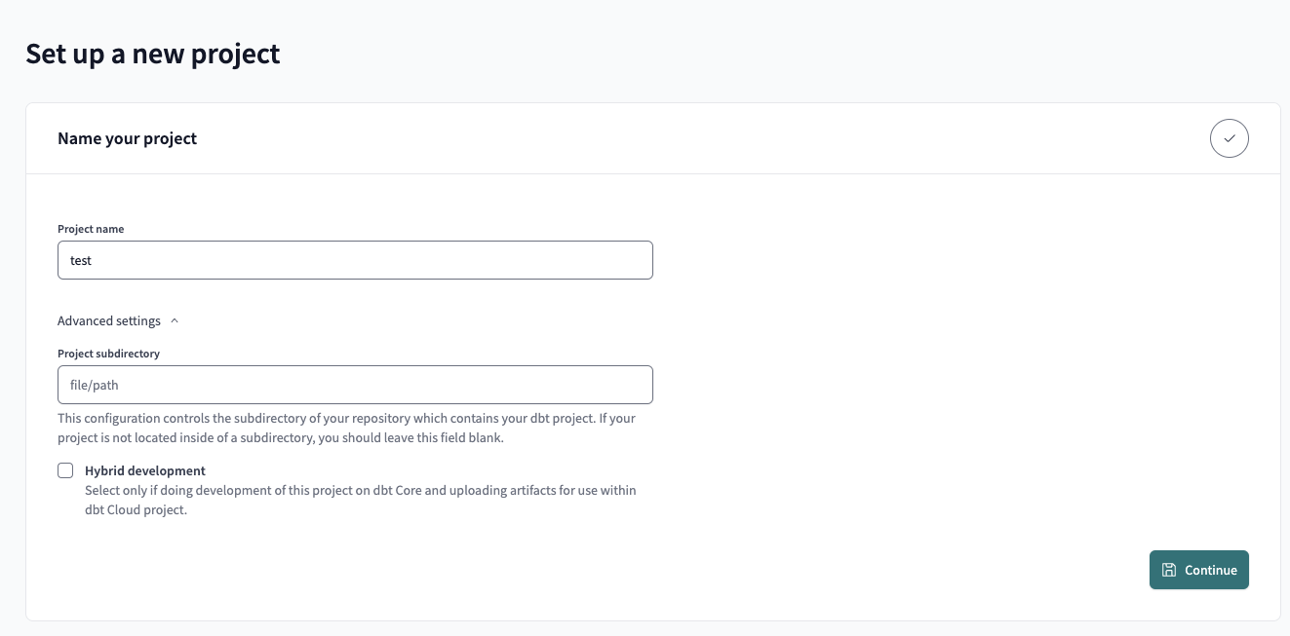Click the Advanced settings label

(x=108, y=320)
